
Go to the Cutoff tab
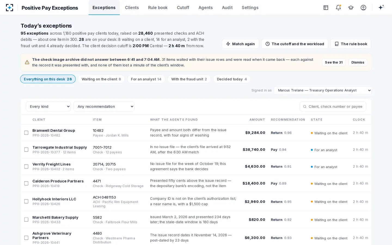(x=183, y=8)
